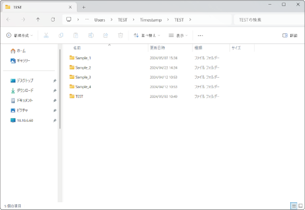Toggle the details pane button
Screen dimensions: 305x210
pyautogui.click(x=290, y=35)
